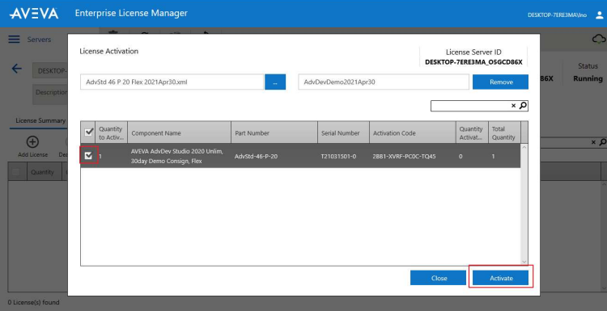Toggle the select-all header checkbox
This screenshot has height=311, width=607.
[x=89, y=132]
